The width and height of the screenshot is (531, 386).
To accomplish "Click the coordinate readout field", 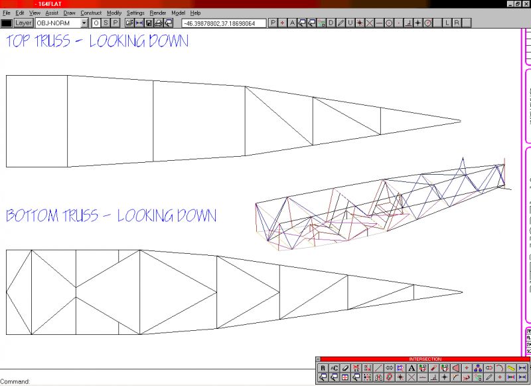I will tap(223, 23).
